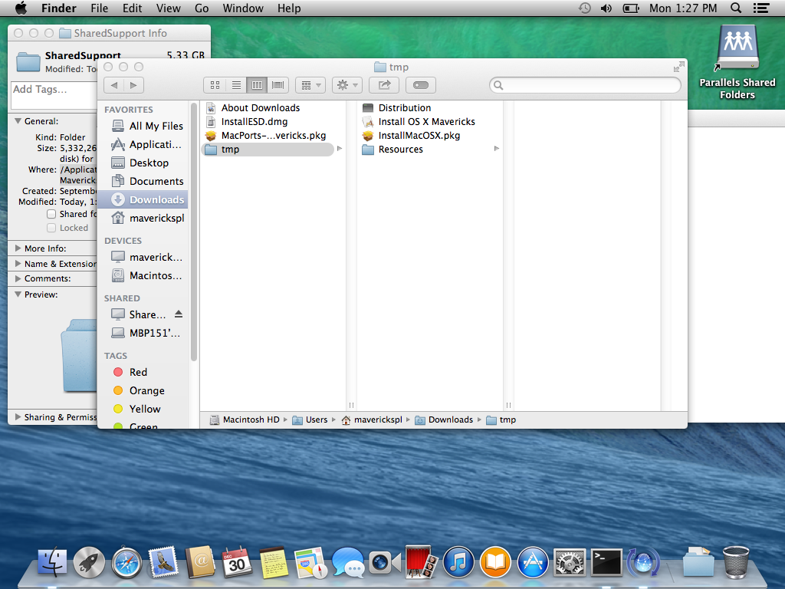
Task: Switch Finder to Cover Flow view
Action: tap(278, 85)
